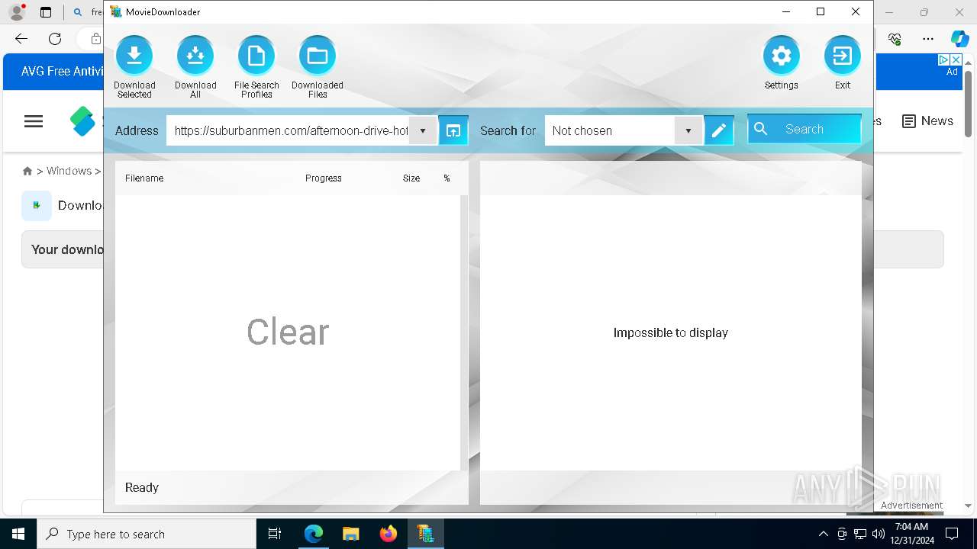Click the Progress column header

pos(324,178)
